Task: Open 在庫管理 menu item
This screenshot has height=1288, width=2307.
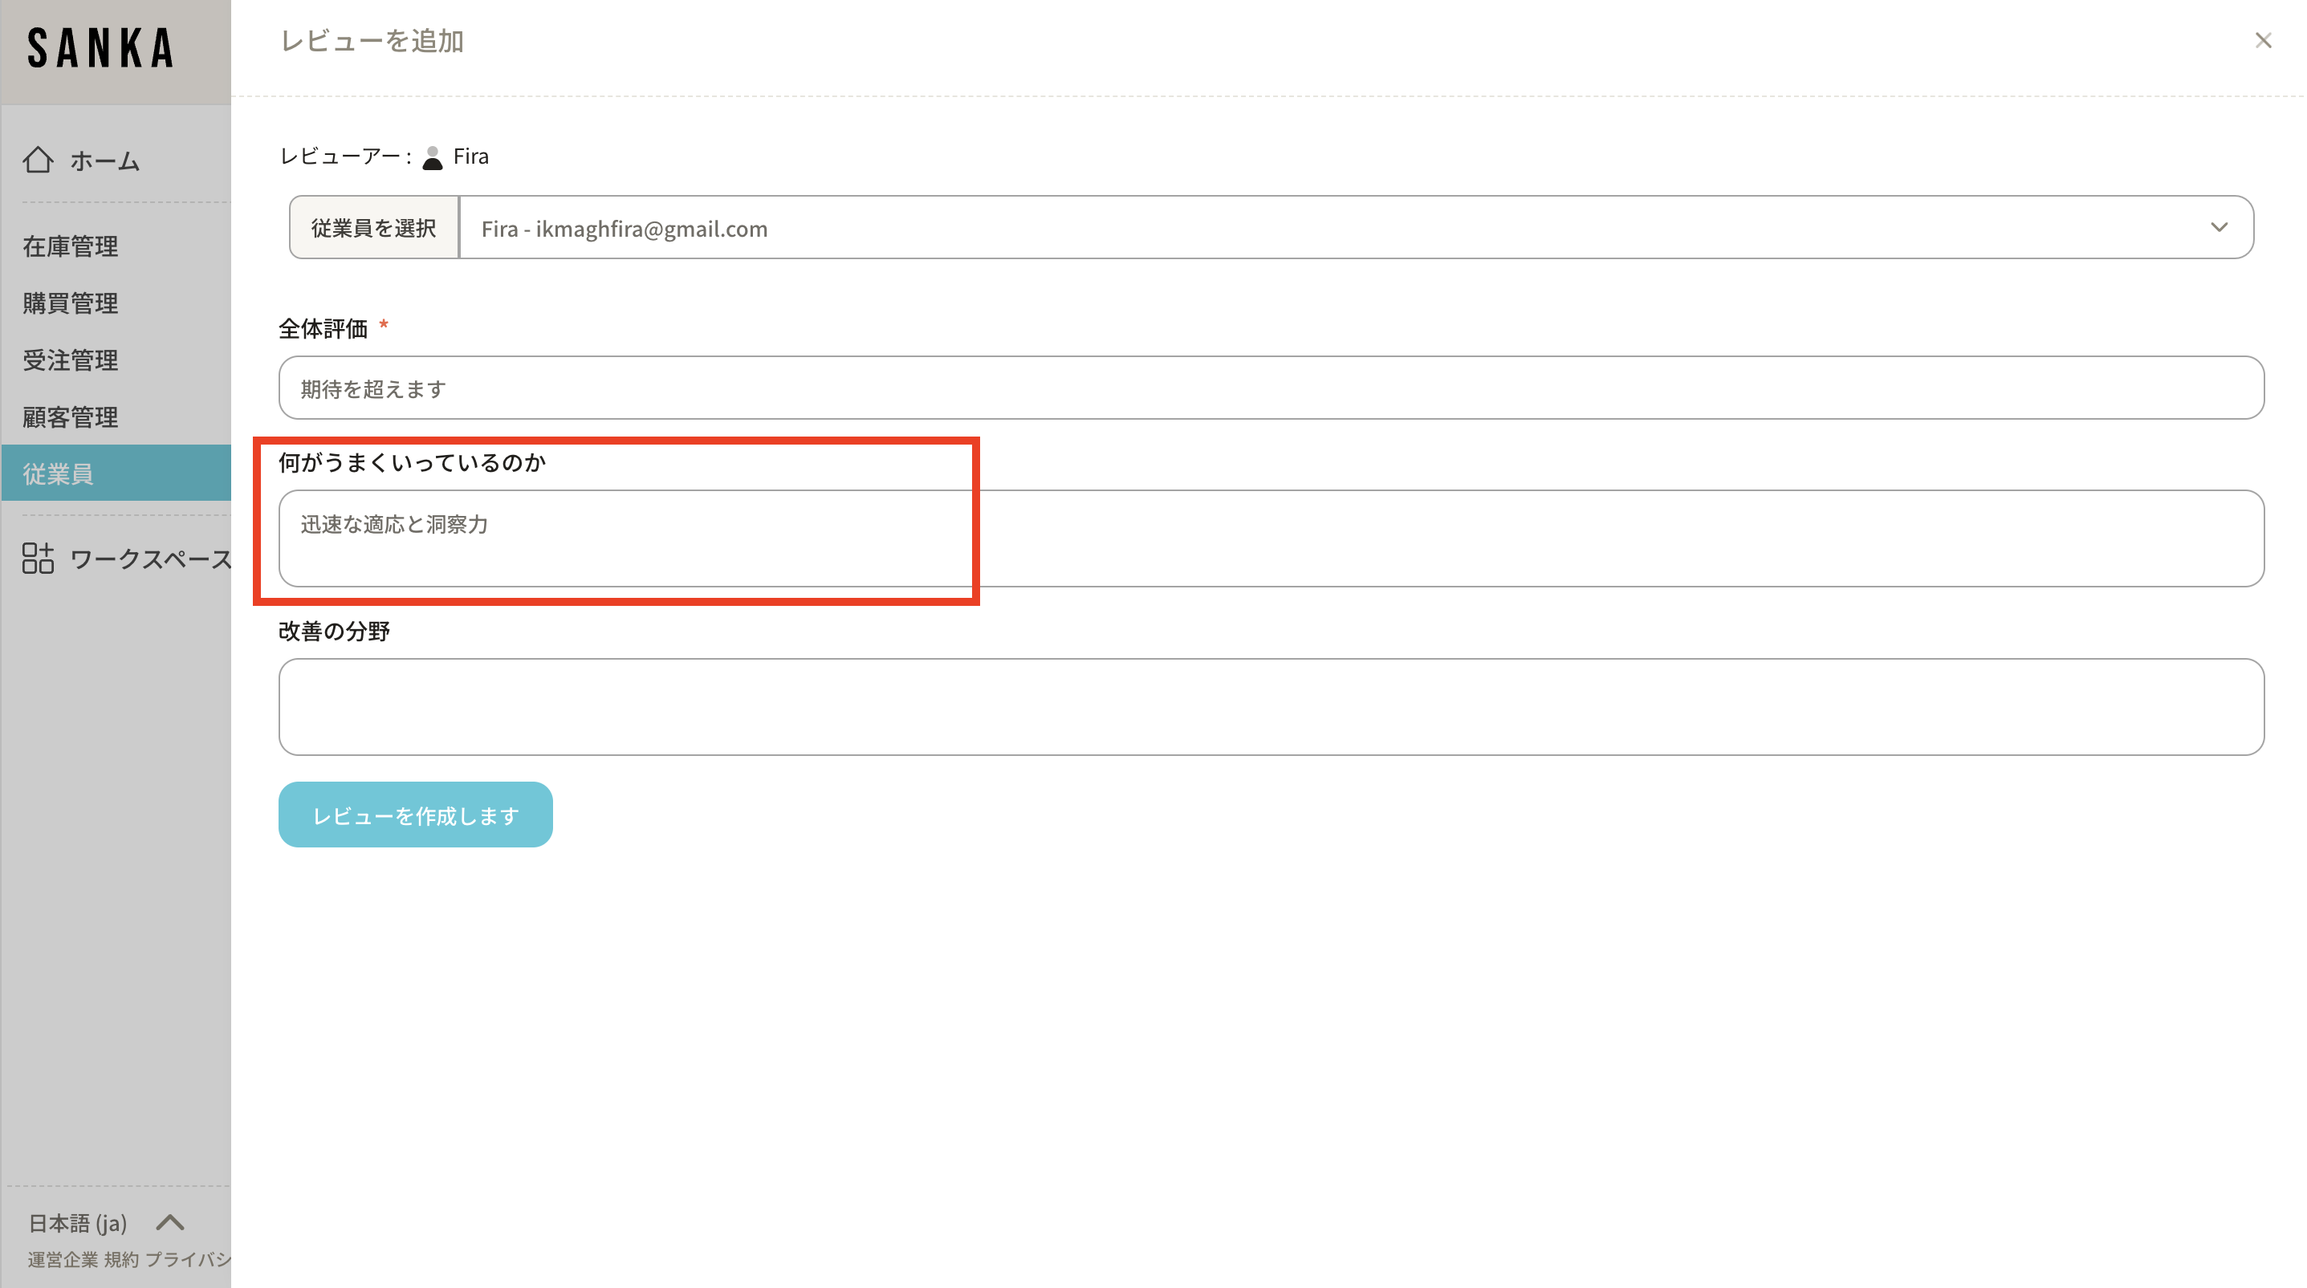Action: [x=71, y=246]
